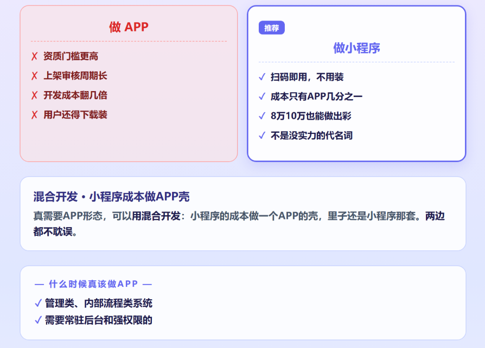Click the checkmark beside 扫码即用，不用装
The width and height of the screenshot is (485, 348).
262,77
